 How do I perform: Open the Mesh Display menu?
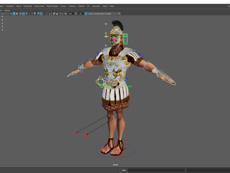[x=52, y=6]
